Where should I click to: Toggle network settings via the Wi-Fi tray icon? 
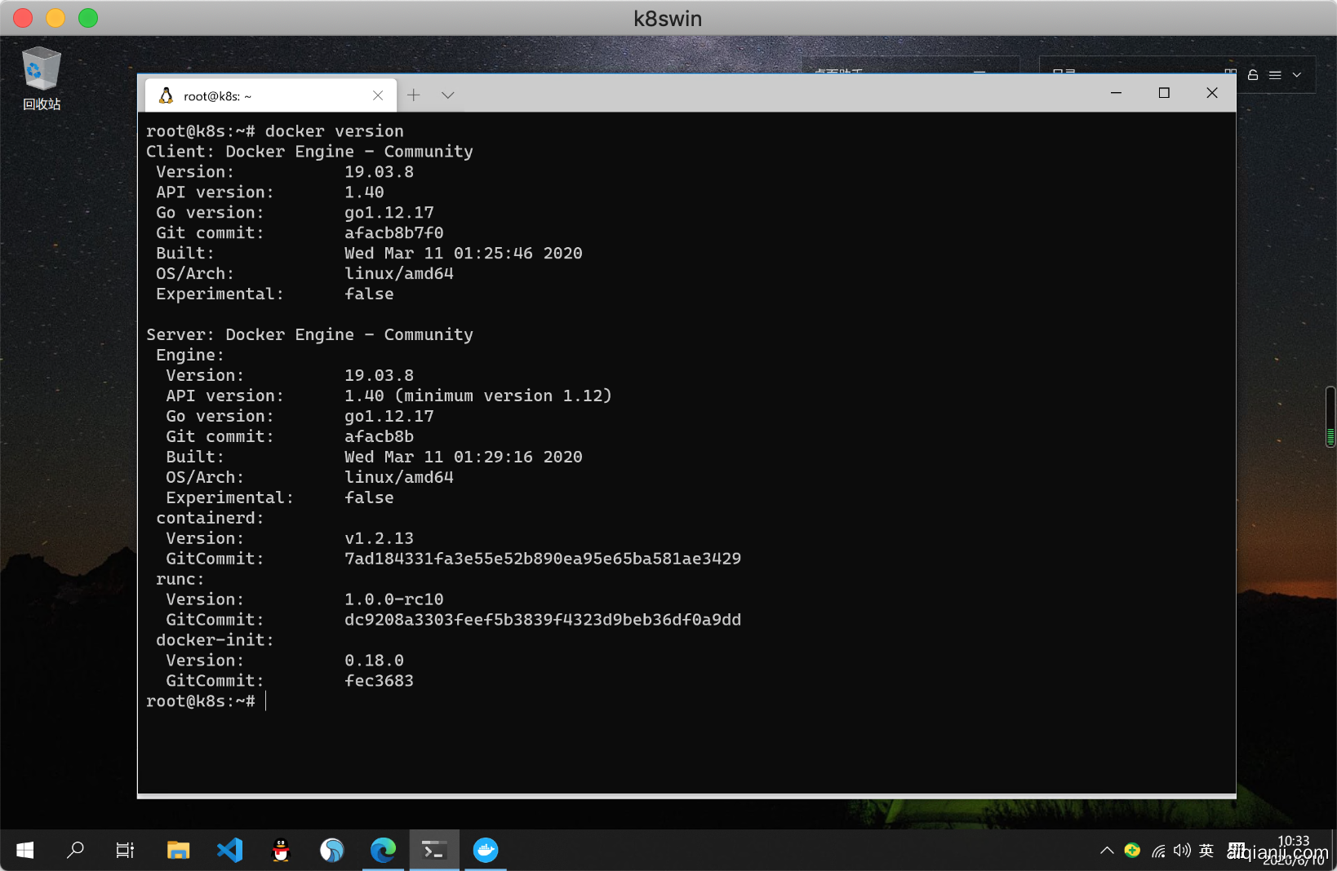pos(1159,851)
